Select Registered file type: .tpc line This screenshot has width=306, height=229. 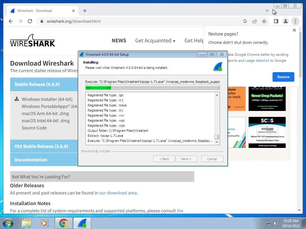pos(105,95)
